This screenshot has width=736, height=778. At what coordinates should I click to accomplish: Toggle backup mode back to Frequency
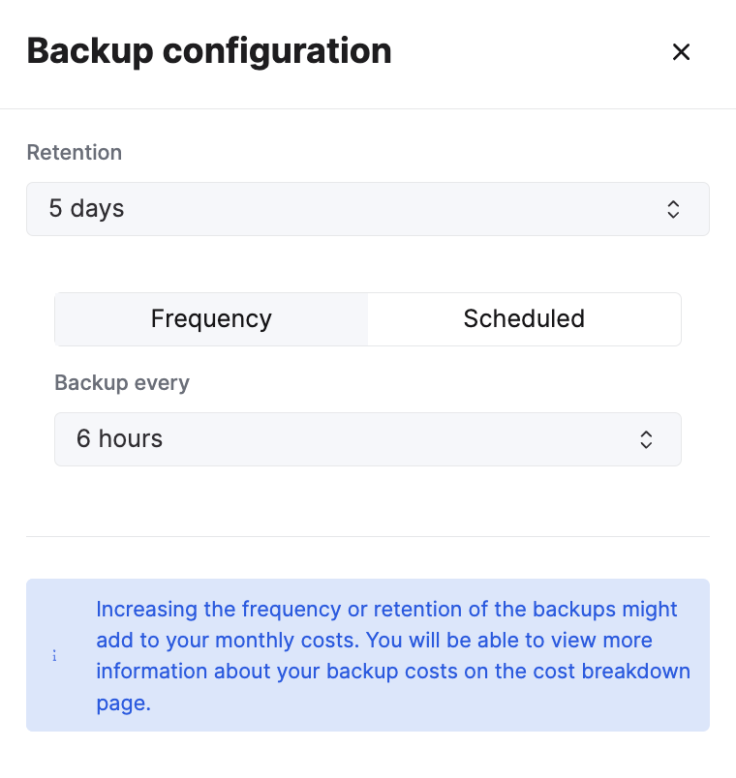pos(211,318)
